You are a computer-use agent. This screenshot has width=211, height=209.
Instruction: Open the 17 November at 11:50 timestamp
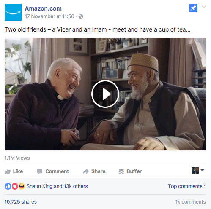click(x=49, y=16)
